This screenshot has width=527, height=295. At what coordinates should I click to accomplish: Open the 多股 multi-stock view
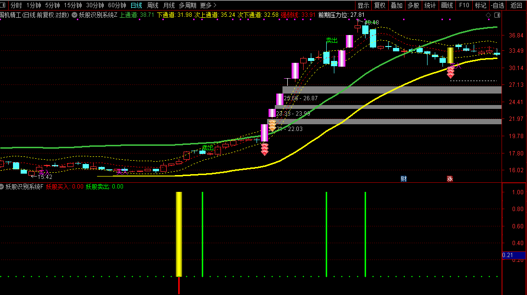(x=414, y=5)
